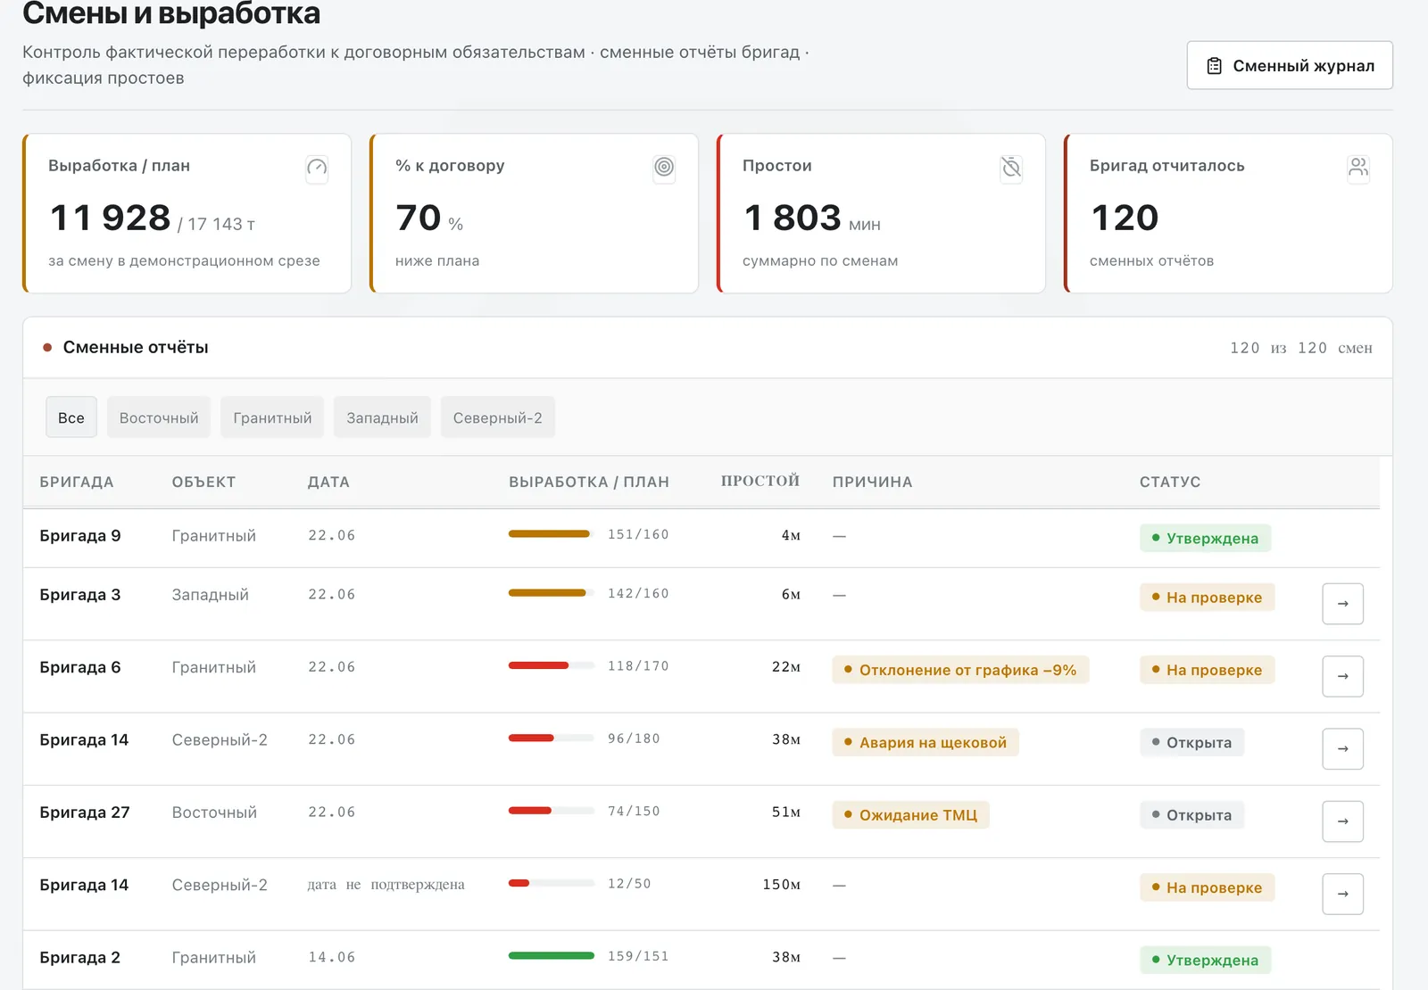This screenshot has height=990, width=1428.
Task: Click the ПРОСТОЙ column header
Action: pos(760,481)
